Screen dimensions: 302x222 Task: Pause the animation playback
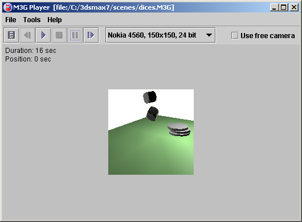75,35
